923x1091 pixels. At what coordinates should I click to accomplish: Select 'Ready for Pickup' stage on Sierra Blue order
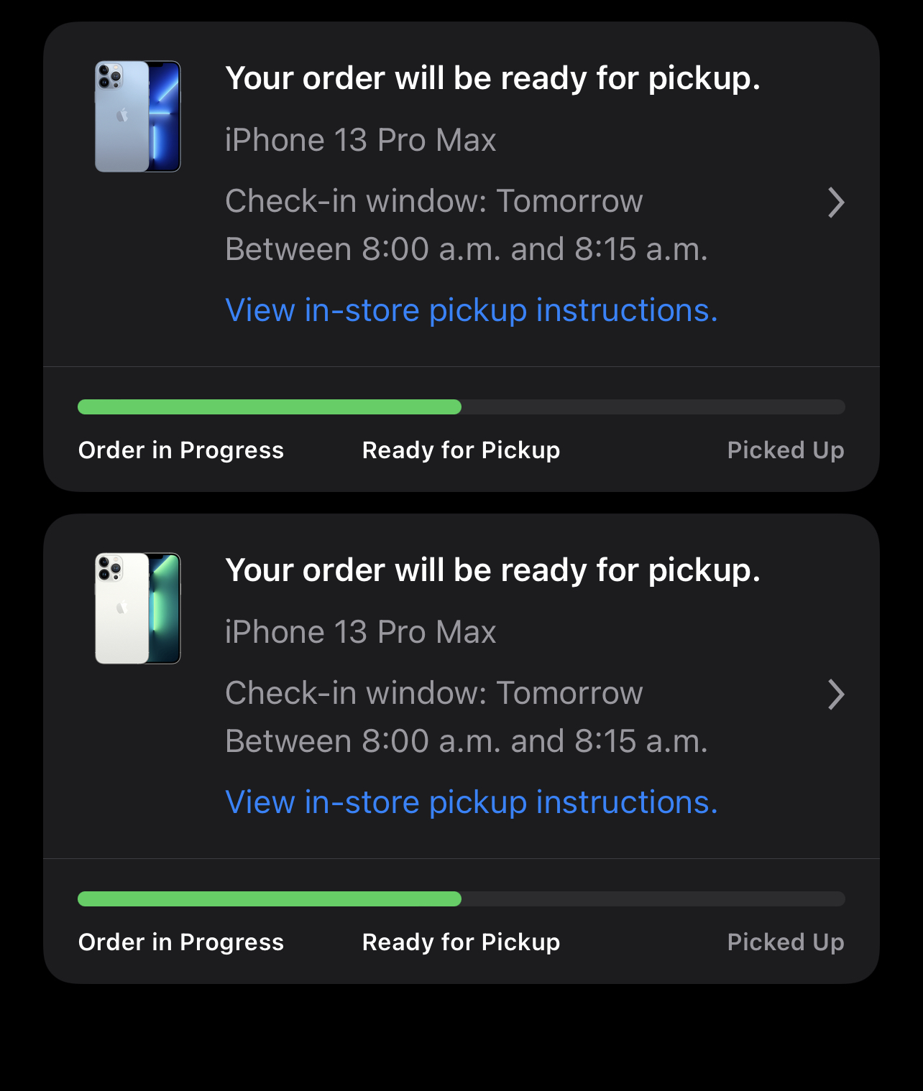[x=461, y=450]
